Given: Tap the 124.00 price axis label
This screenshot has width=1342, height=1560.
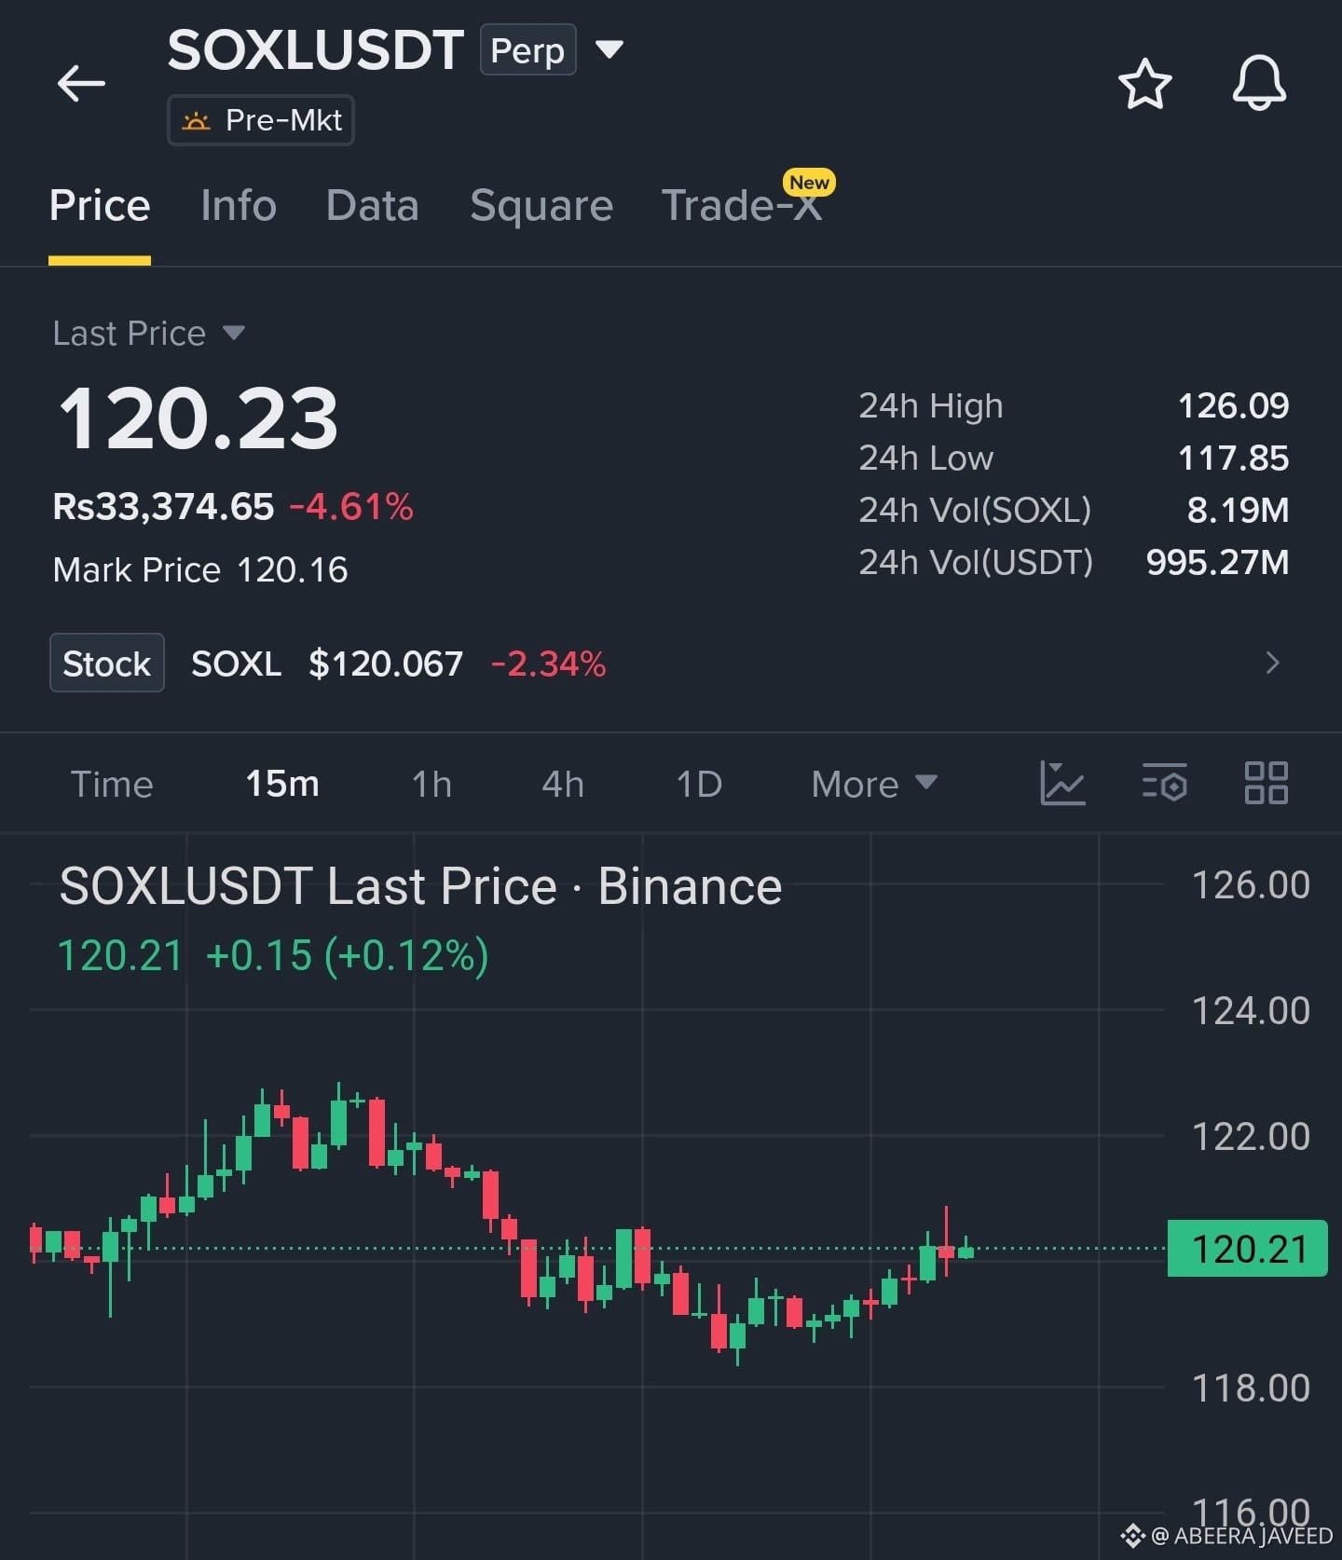Looking at the screenshot, I should (x=1251, y=1010).
